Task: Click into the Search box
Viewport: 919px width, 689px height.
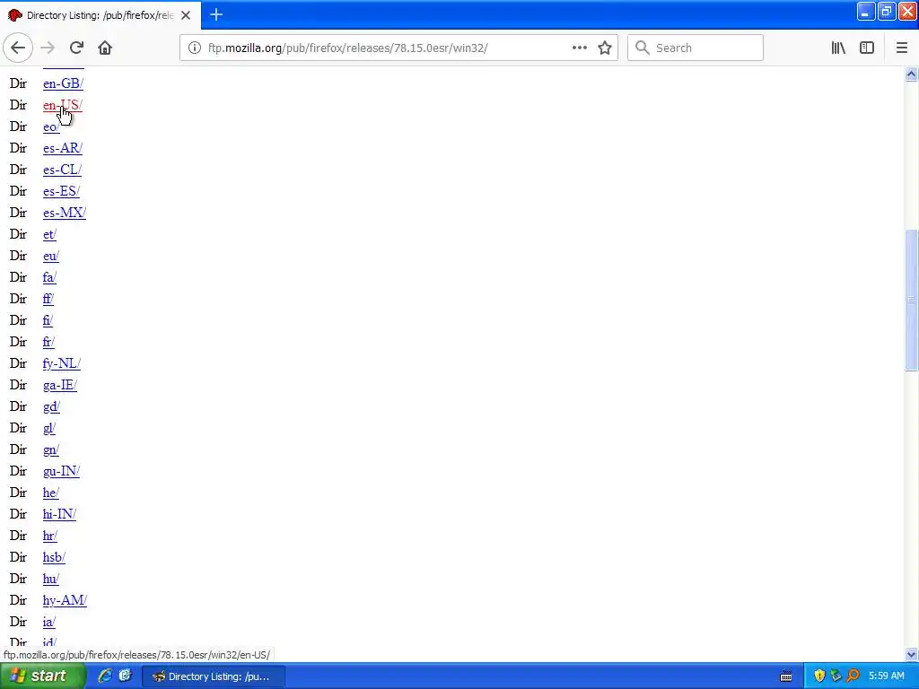Action: click(x=696, y=48)
